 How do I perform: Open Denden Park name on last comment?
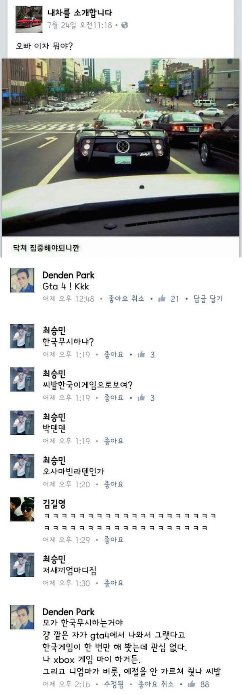69,612
